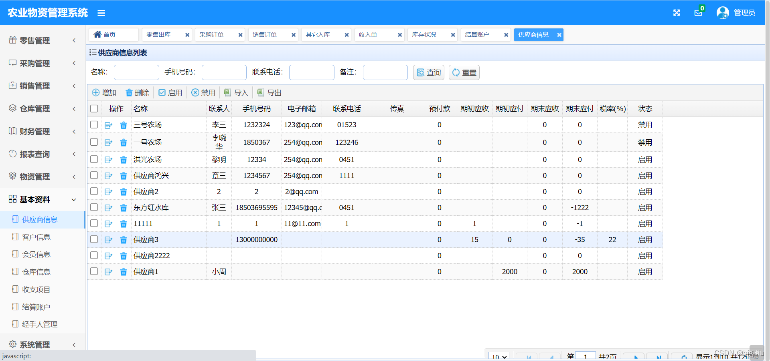Toggle the hamburger sidebar menu icon

click(x=101, y=13)
